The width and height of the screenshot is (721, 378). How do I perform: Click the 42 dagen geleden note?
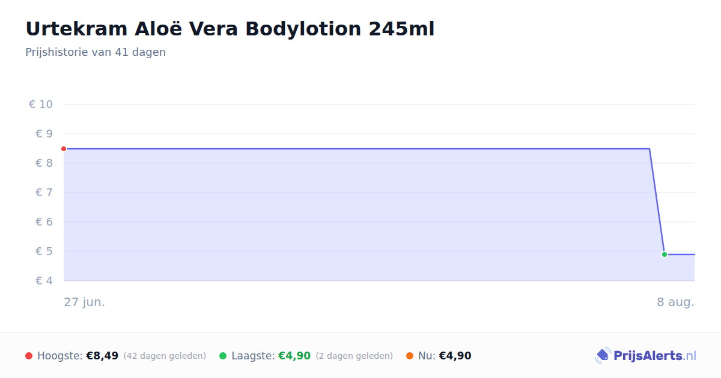point(165,356)
